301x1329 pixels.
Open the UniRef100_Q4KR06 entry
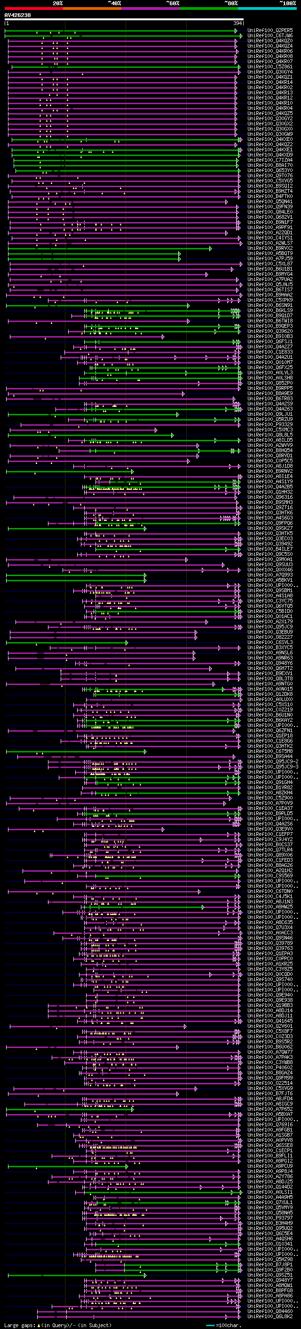tap(270, 51)
